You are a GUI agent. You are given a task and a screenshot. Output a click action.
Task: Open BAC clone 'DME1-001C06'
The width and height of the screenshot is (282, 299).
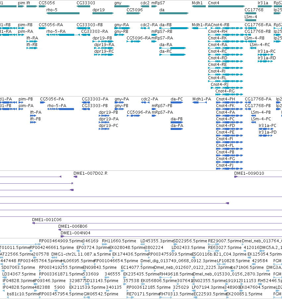(47, 220)
